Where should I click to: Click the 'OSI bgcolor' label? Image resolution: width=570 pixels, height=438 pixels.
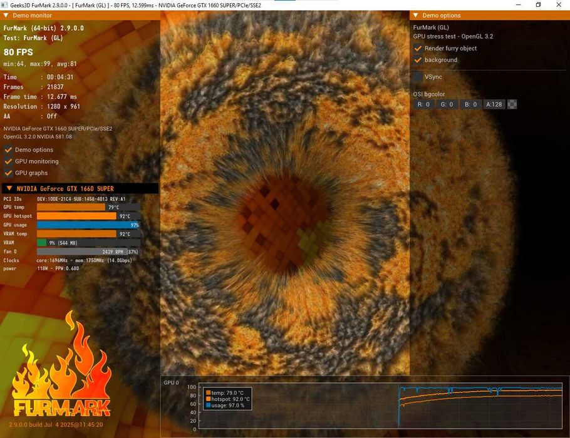pos(429,94)
